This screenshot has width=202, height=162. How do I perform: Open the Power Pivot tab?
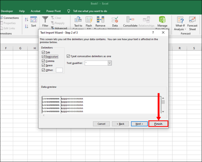click(x=54, y=11)
